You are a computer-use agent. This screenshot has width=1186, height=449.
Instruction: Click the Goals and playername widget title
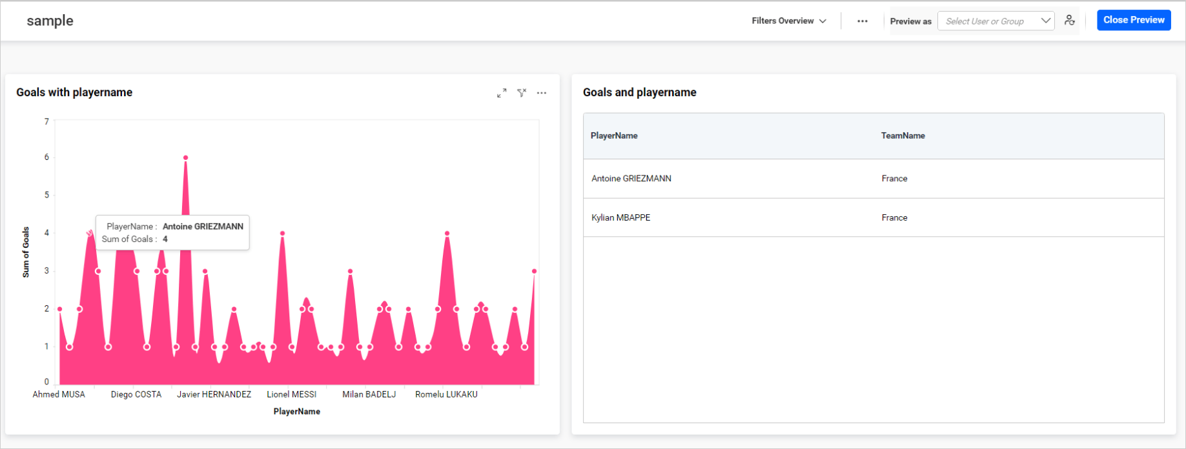639,92
